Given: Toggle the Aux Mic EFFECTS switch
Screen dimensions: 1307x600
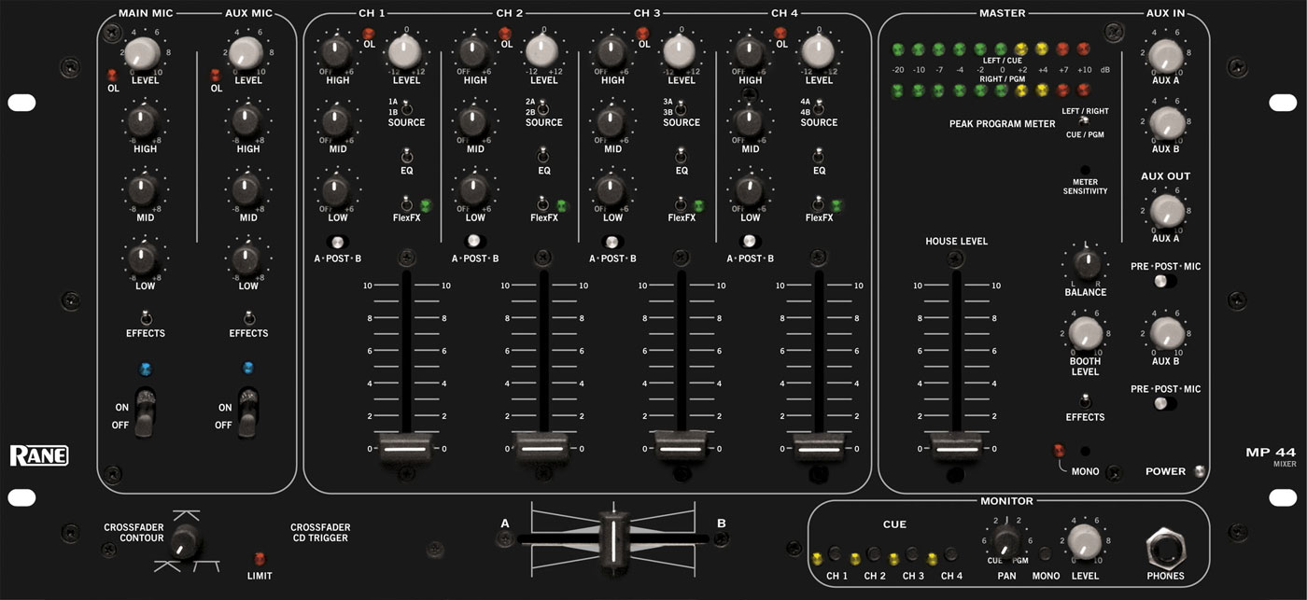Looking at the screenshot, I should (x=248, y=316).
